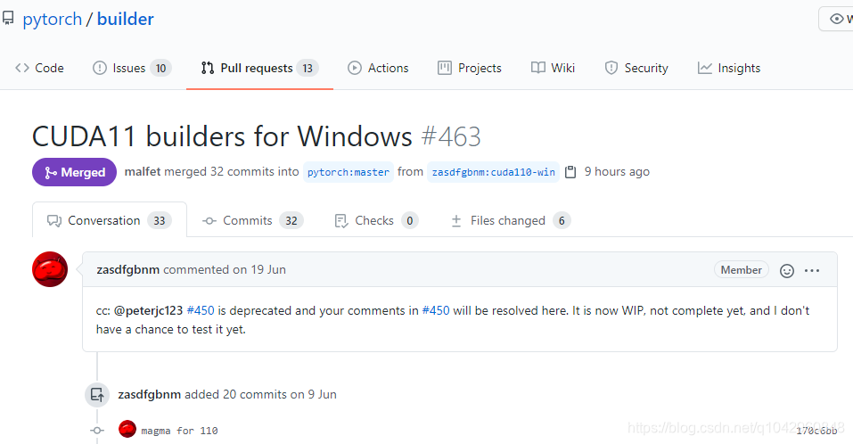Click the small avatar next to 'magma for 110'
The width and height of the screenshot is (853, 444).
point(127,429)
